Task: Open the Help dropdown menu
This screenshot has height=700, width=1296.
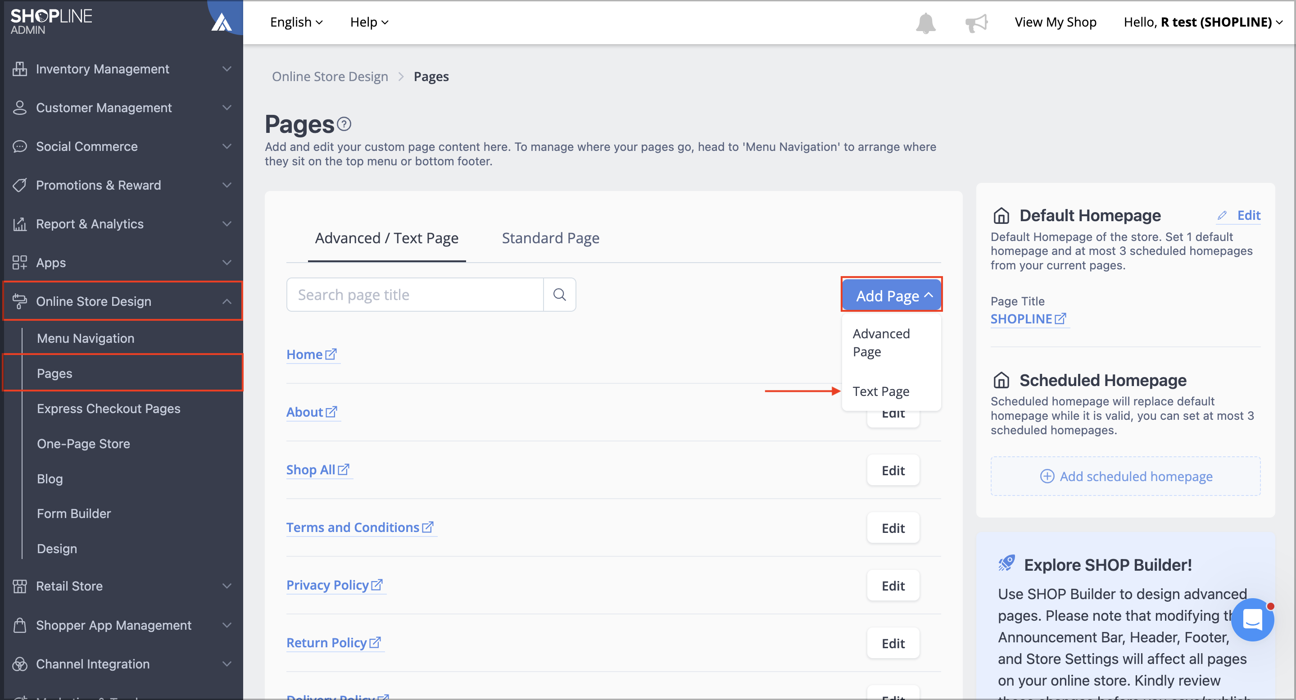Action: (x=369, y=22)
